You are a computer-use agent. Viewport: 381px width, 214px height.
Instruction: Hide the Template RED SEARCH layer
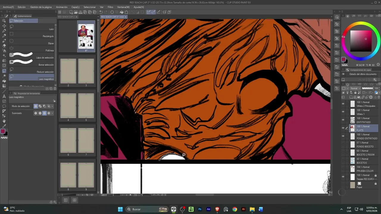(343, 177)
